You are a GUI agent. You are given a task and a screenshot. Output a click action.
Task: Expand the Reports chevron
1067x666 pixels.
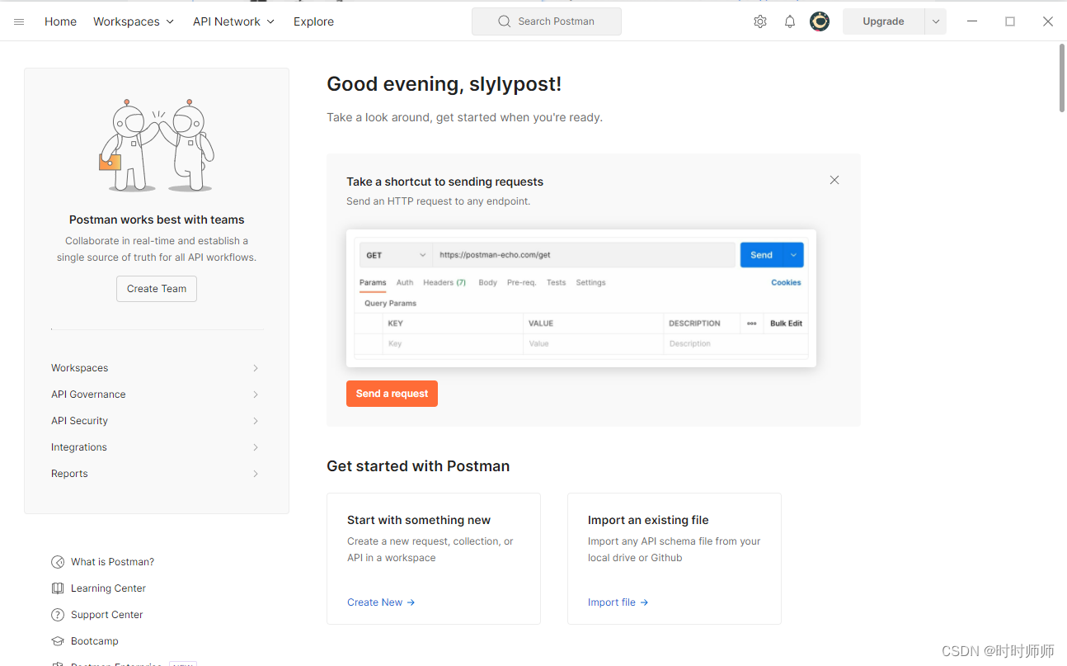pos(256,474)
